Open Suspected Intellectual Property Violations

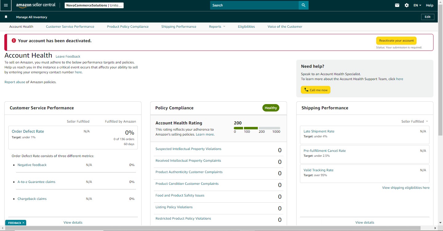tap(188, 149)
